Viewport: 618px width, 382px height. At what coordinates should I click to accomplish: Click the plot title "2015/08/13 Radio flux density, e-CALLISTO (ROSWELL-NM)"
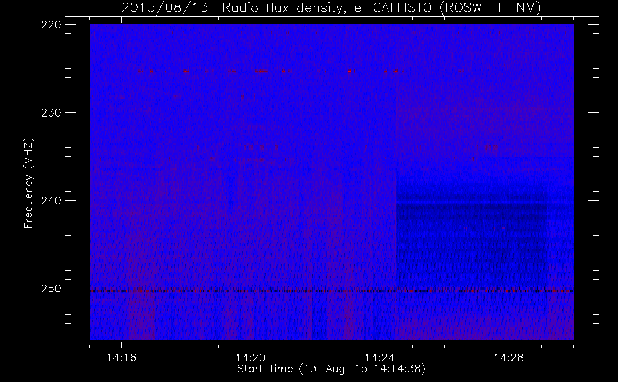click(331, 8)
